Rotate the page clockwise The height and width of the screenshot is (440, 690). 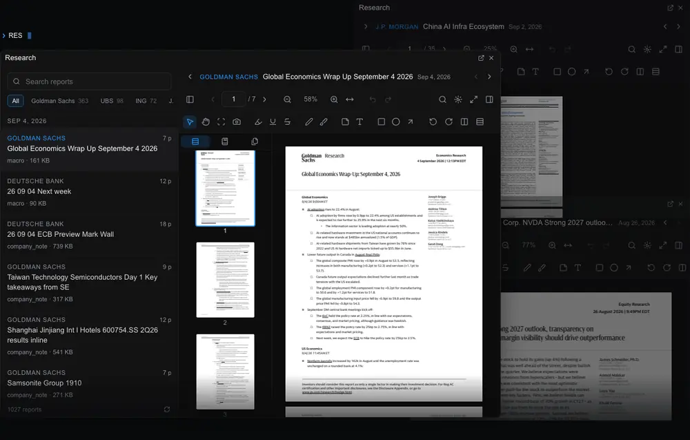click(x=448, y=122)
